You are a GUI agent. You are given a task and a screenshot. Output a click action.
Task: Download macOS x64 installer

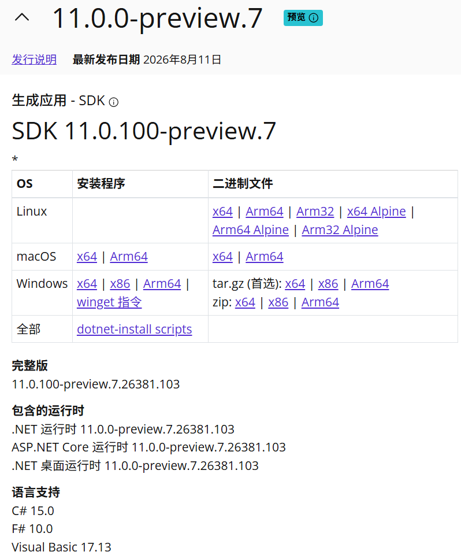(87, 257)
